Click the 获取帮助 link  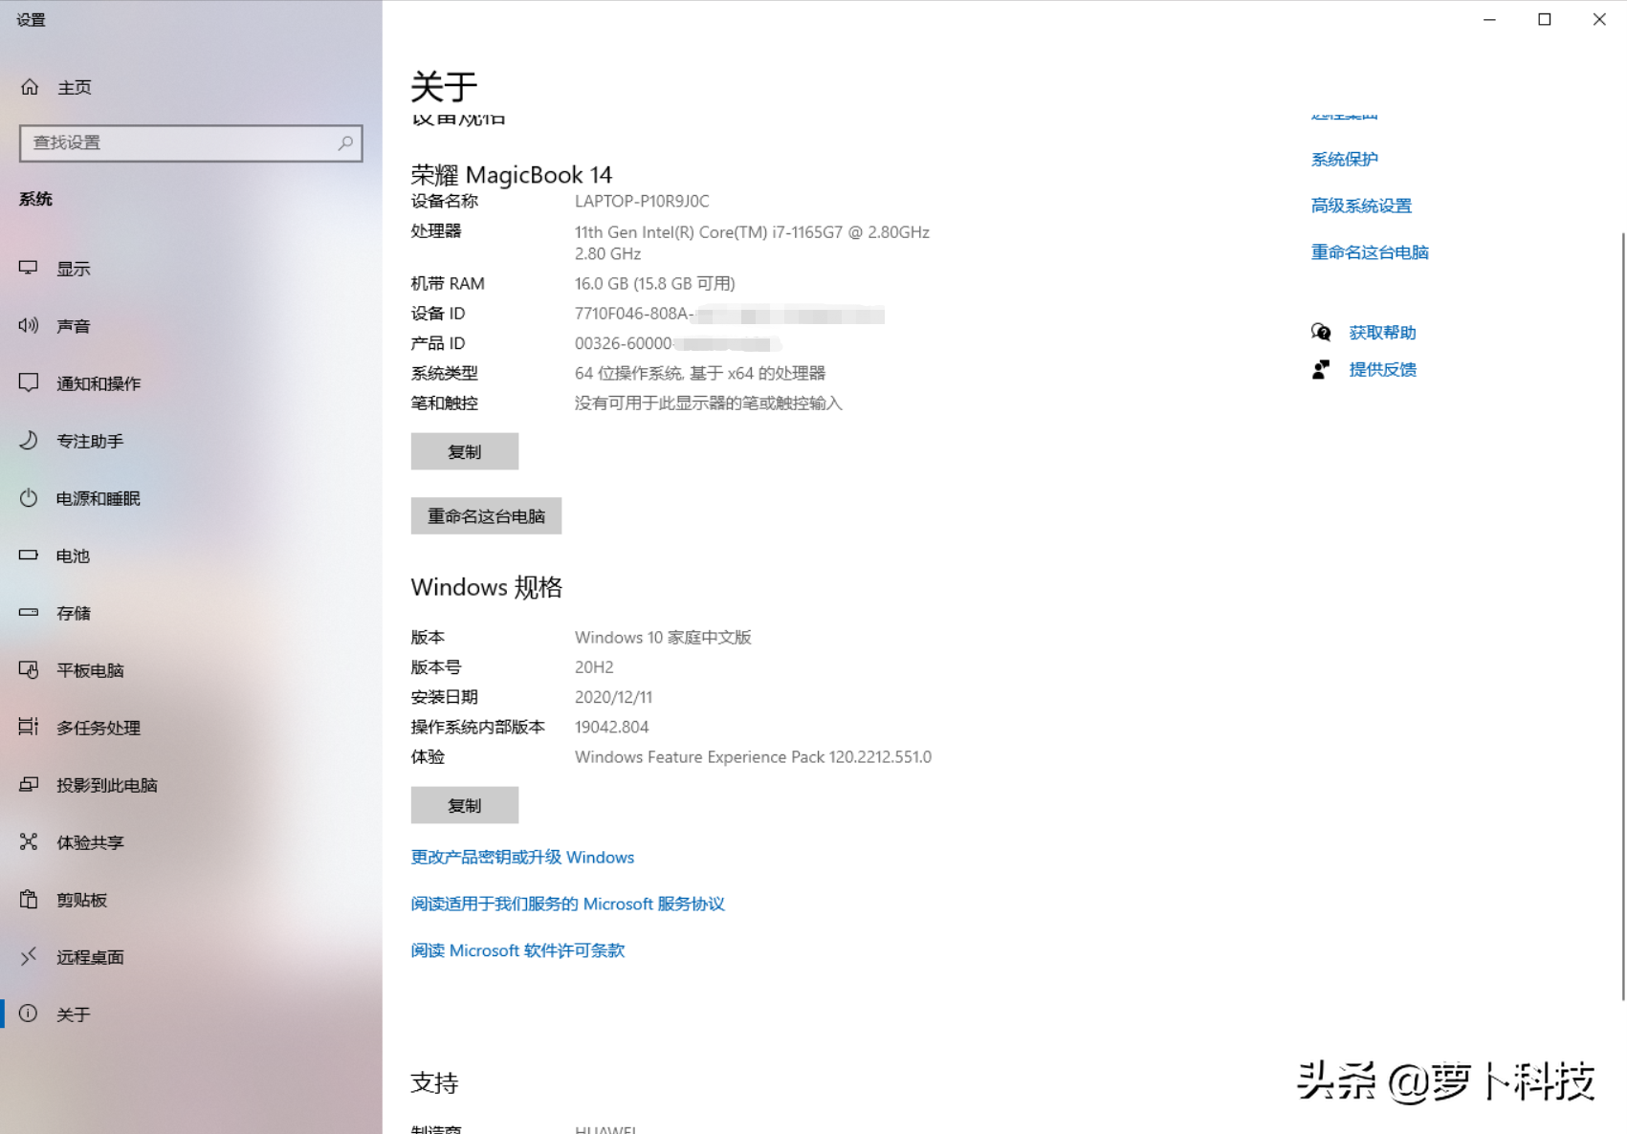(1382, 332)
